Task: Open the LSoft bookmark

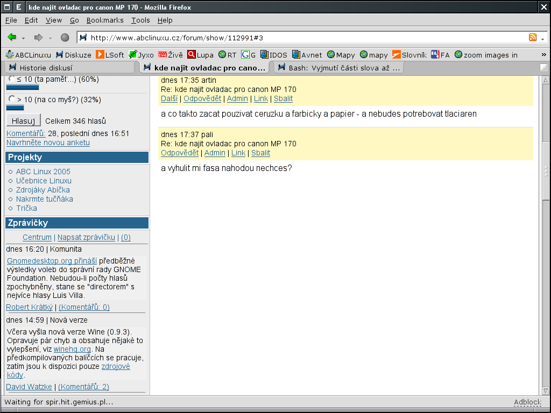Action: (x=110, y=55)
